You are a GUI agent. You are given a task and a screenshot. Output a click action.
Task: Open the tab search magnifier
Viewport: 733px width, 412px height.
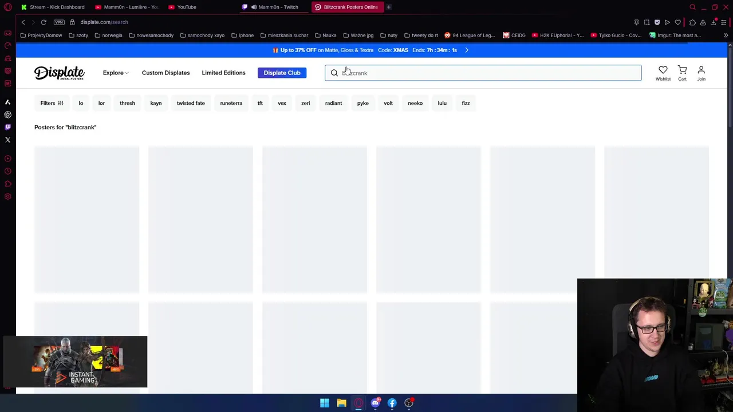[692, 7]
